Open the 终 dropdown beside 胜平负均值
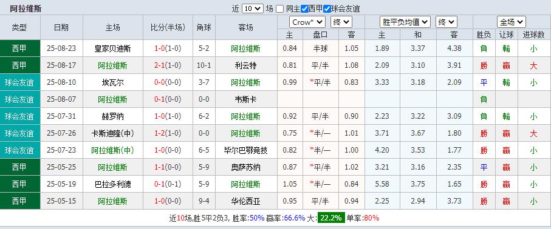The height and width of the screenshot is (229, 551). (447, 22)
